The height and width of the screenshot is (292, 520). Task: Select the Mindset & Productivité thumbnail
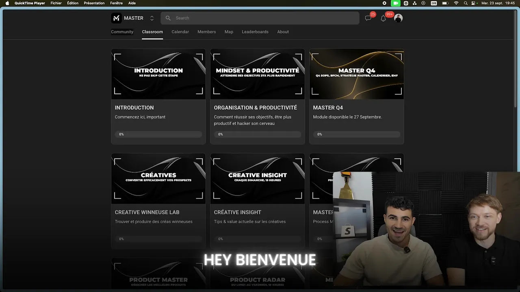[x=257, y=74]
